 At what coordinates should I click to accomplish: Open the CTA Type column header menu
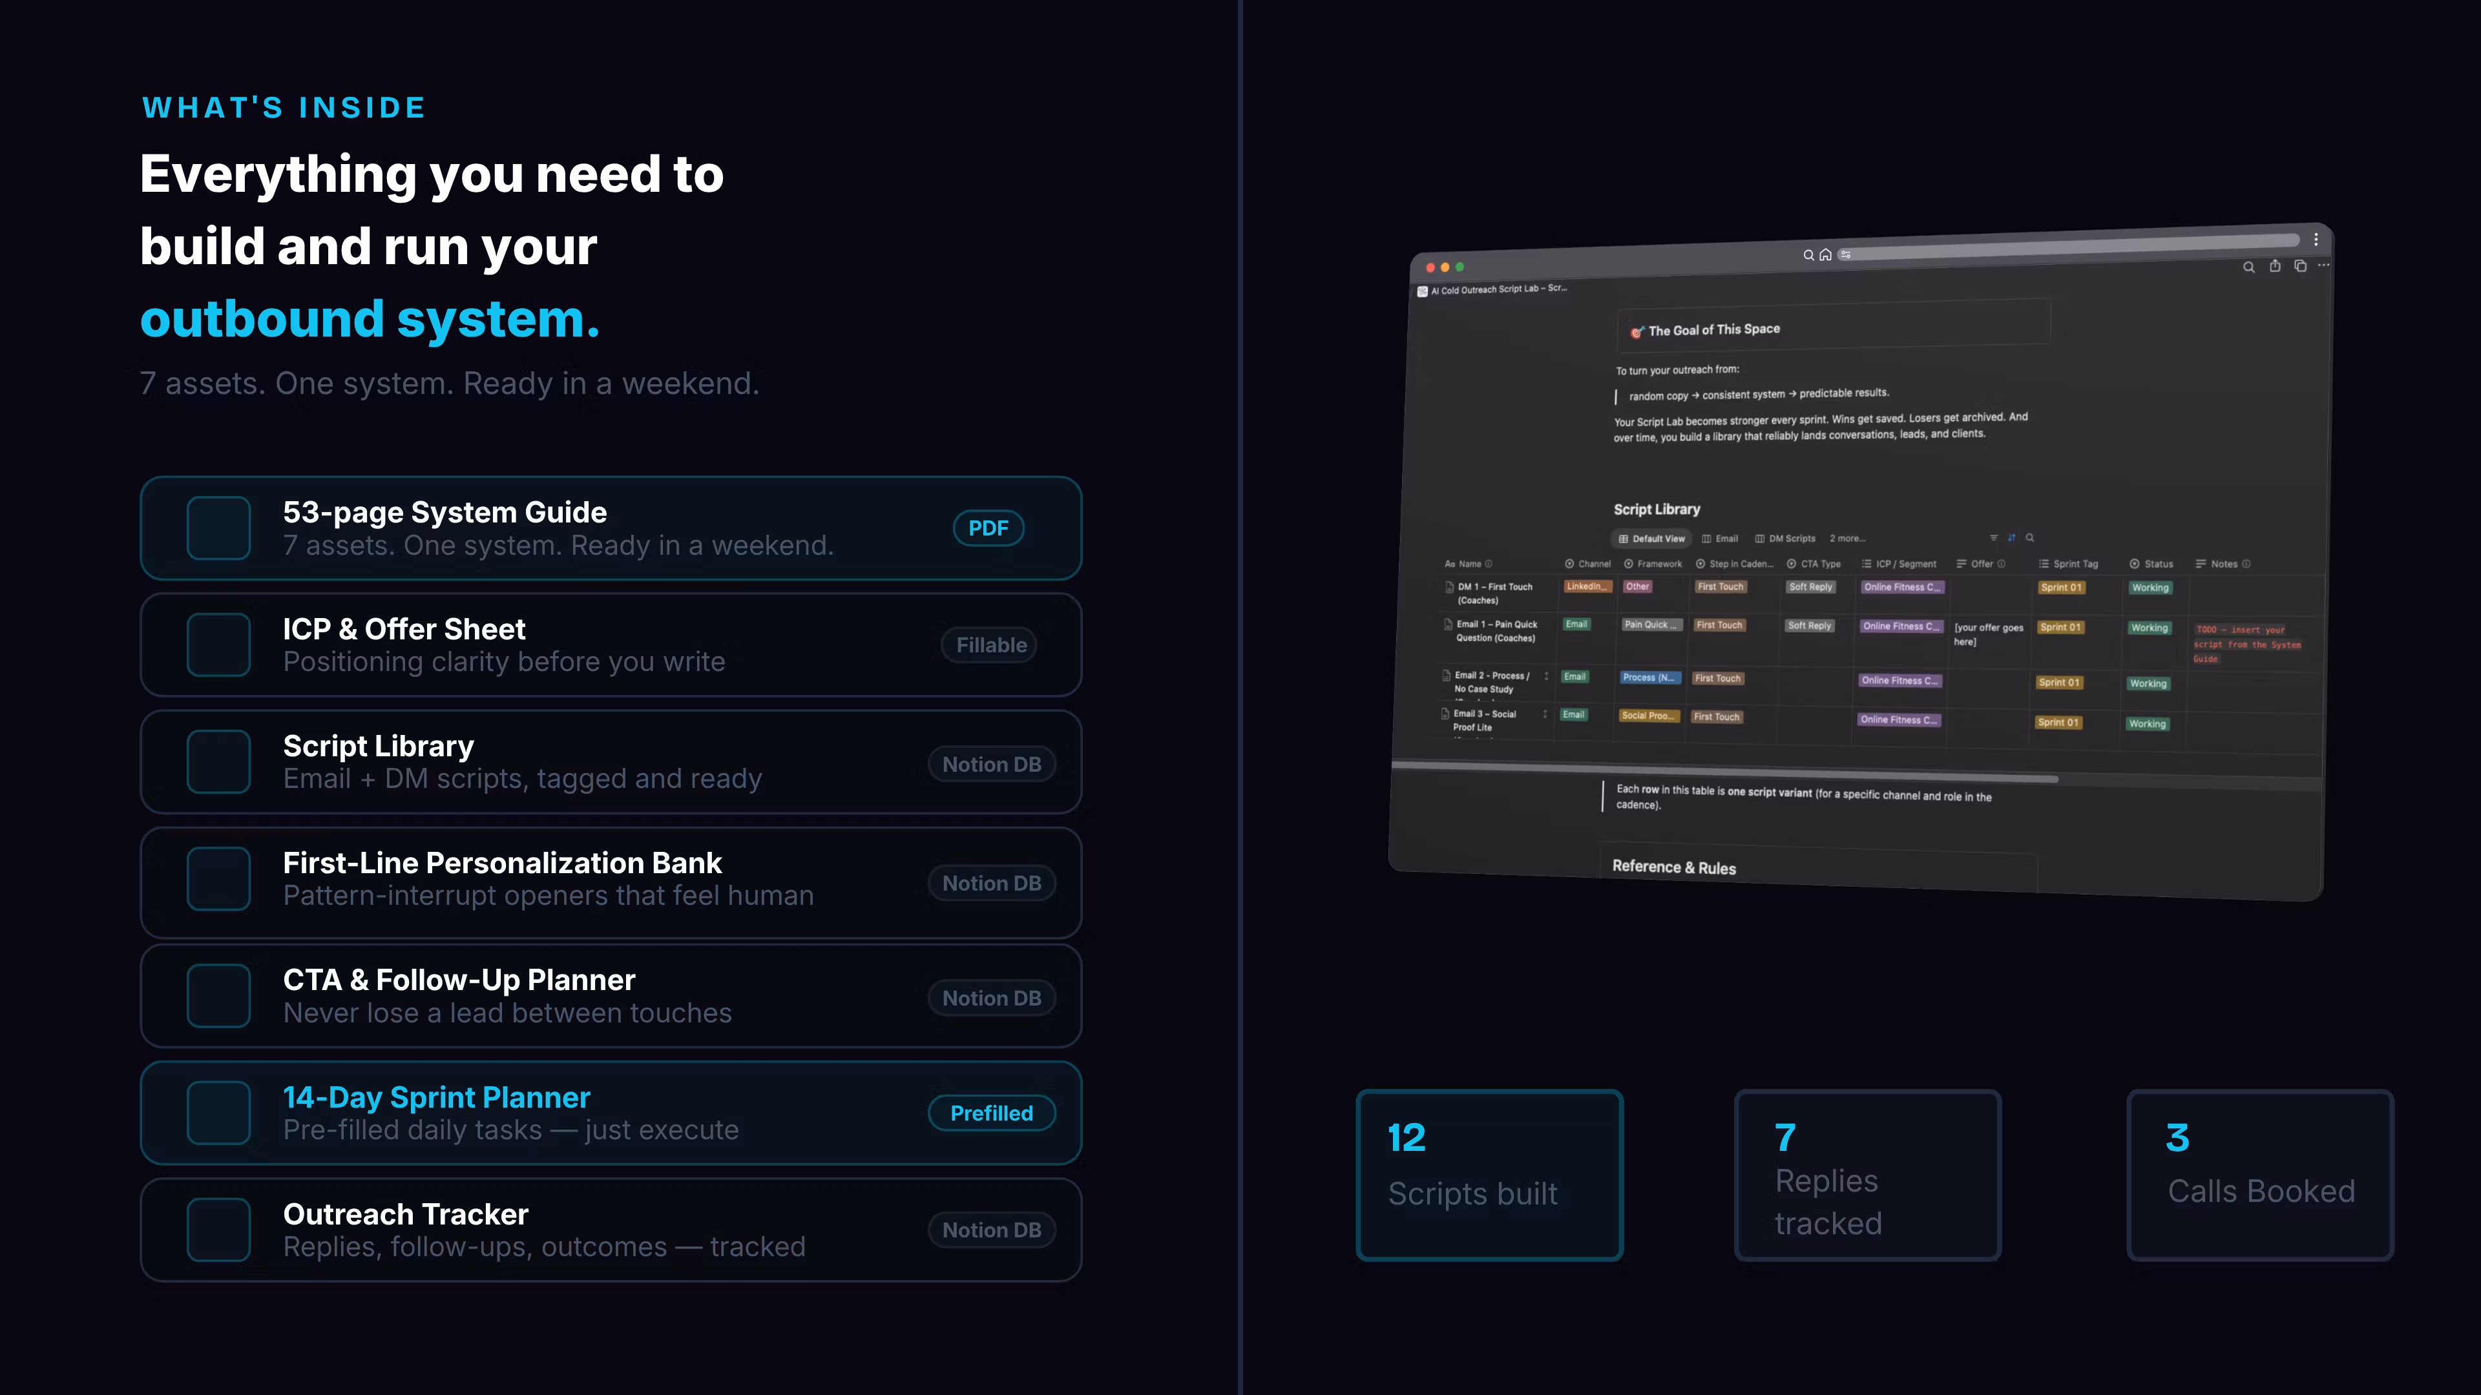(1814, 564)
